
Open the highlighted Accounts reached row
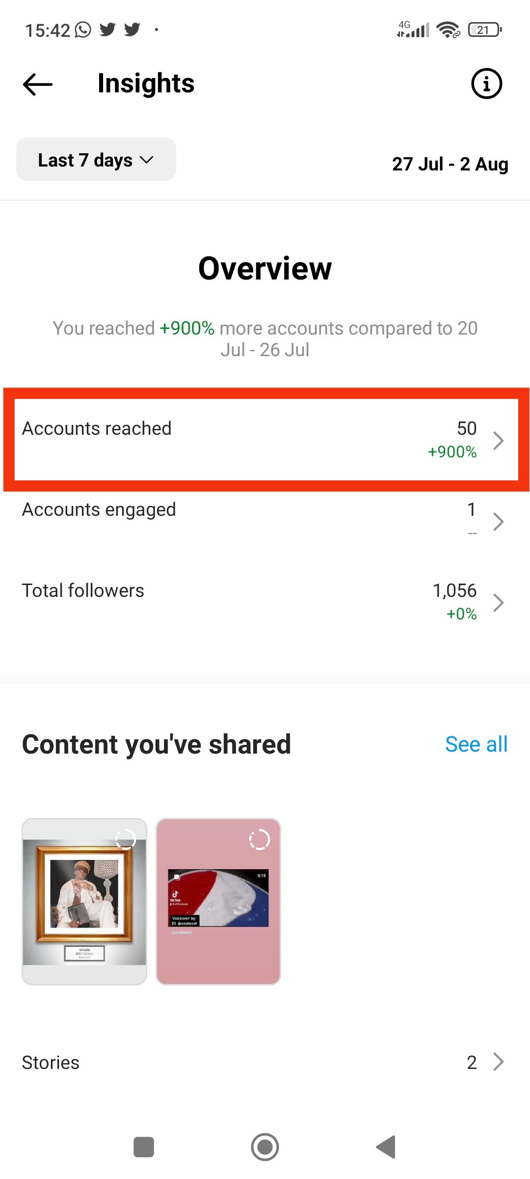click(265, 440)
